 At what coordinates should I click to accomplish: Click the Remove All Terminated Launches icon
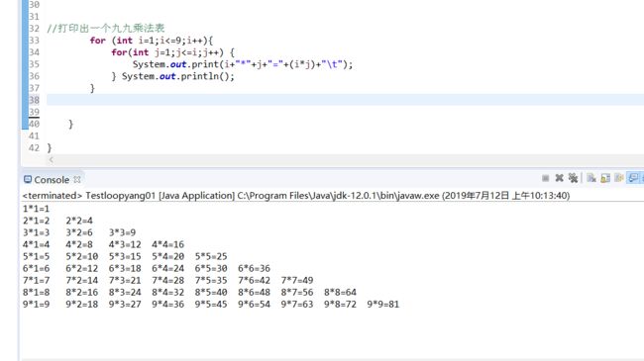[x=573, y=178]
